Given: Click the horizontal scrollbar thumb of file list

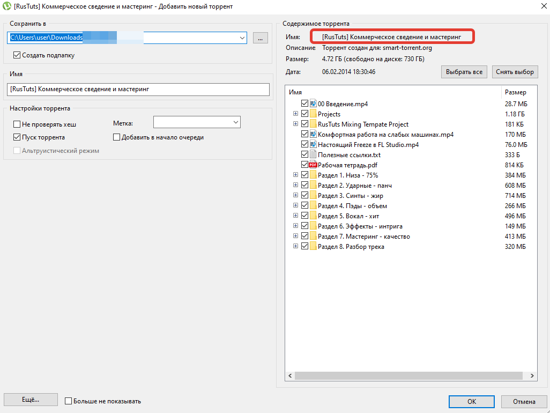Looking at the screenshot, I should (408, 375).
